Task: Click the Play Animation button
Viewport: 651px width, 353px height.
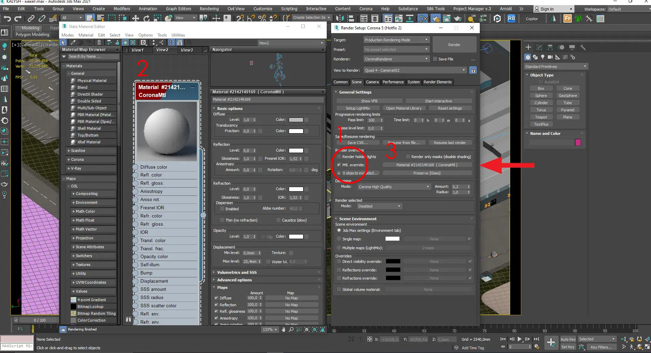Action: click(x=519, y=339)
